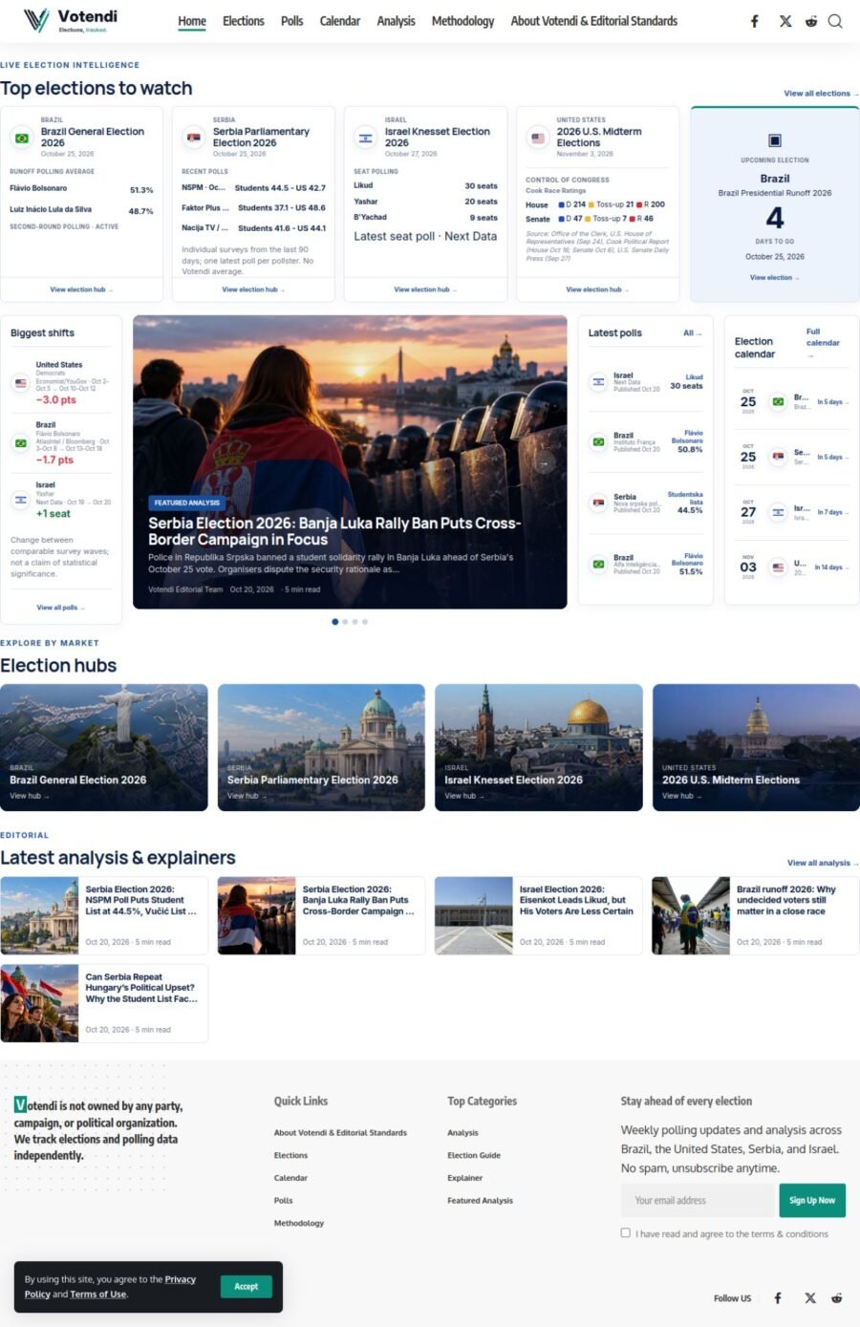Select the first carousel dot indicator

click(334, 622)
